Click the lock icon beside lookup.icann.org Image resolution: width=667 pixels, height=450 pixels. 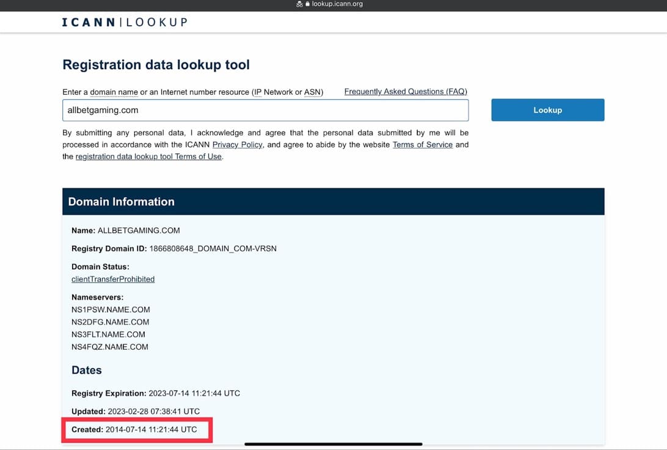click(308, 4)
